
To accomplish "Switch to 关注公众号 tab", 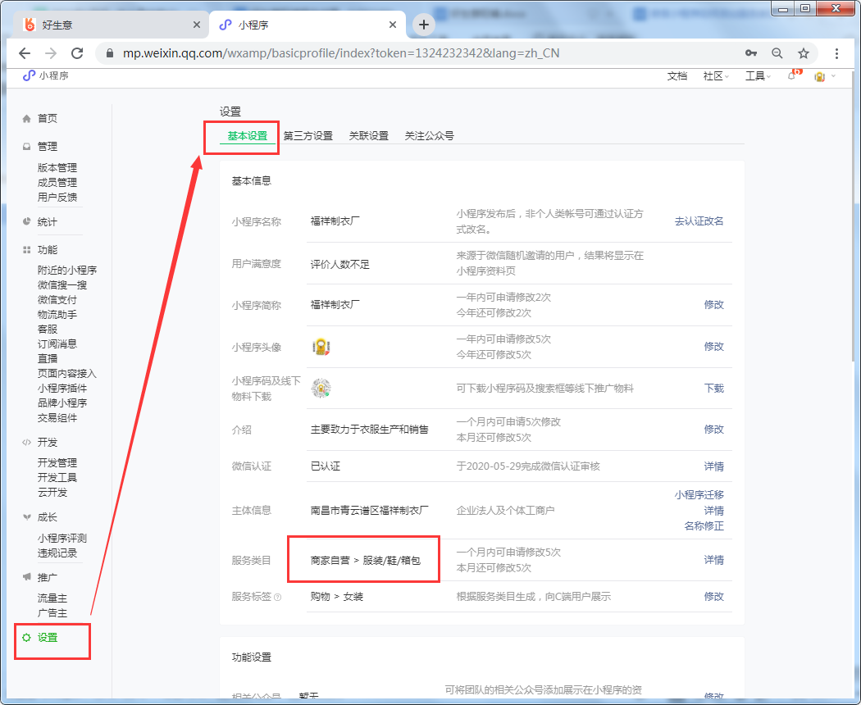I will click(x=429, y=136).
